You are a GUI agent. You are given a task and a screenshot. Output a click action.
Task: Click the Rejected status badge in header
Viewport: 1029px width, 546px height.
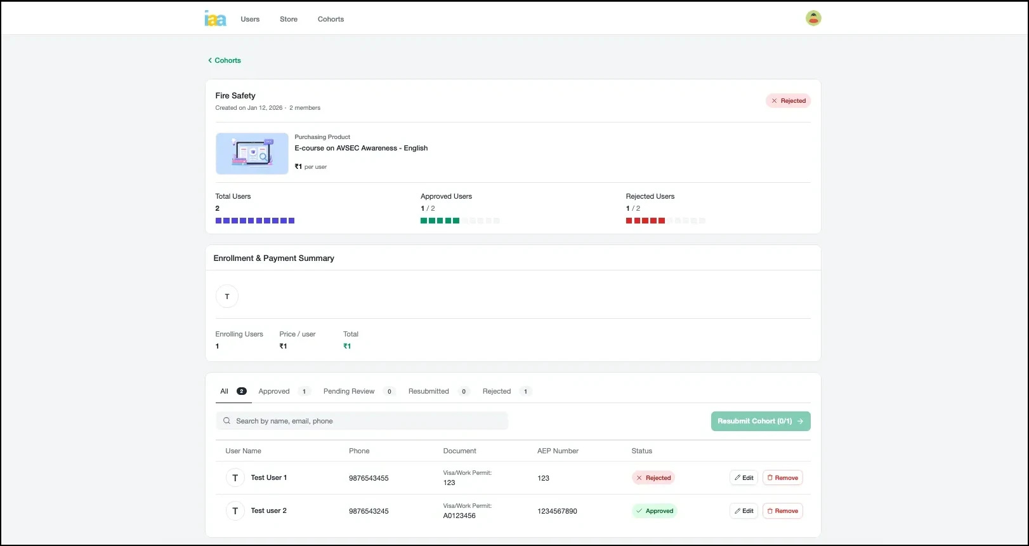tap(788, 101)
